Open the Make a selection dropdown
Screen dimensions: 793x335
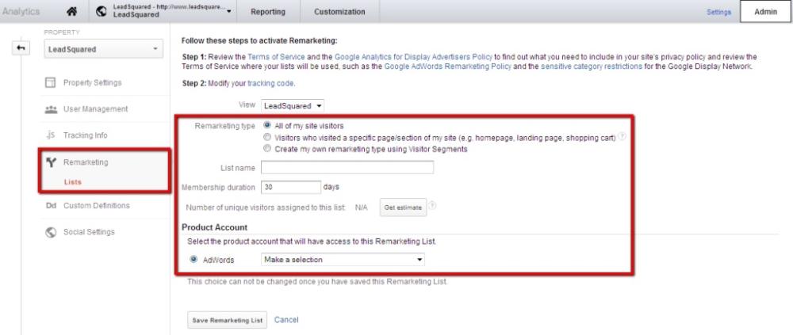click(x=343, y=260)
